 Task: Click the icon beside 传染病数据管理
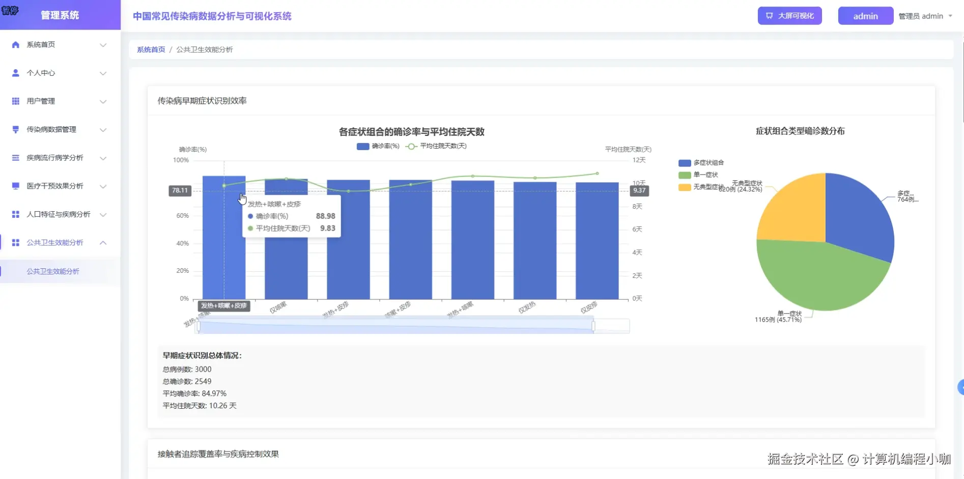tap(16, 129)
